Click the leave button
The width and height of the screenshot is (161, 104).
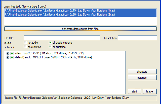[149, 91]
